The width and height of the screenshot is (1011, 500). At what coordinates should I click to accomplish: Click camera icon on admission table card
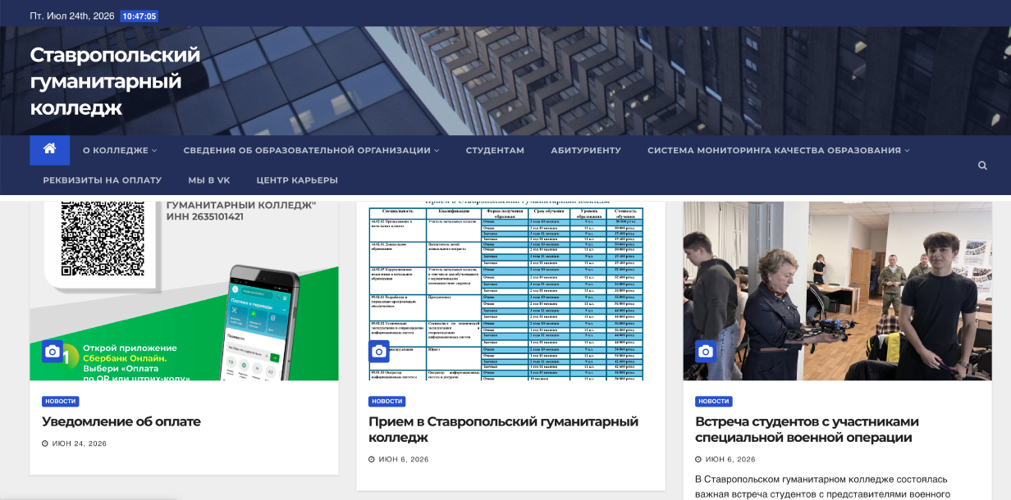click(x=379, y=351)
